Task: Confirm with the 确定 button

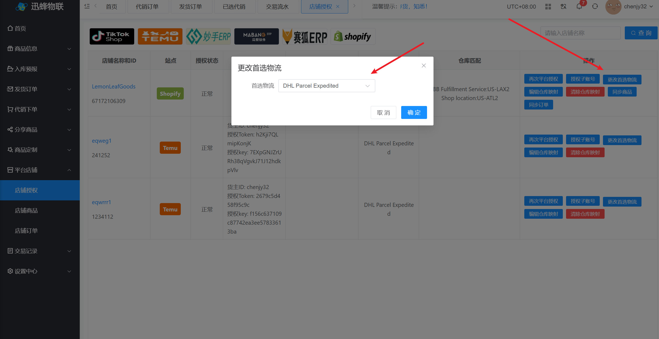Action: [414, 112]
